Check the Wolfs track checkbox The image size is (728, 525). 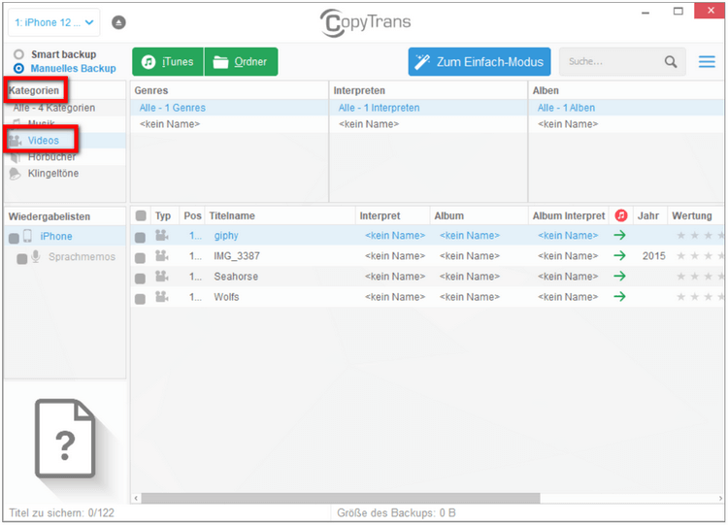(x=140, y=299)
